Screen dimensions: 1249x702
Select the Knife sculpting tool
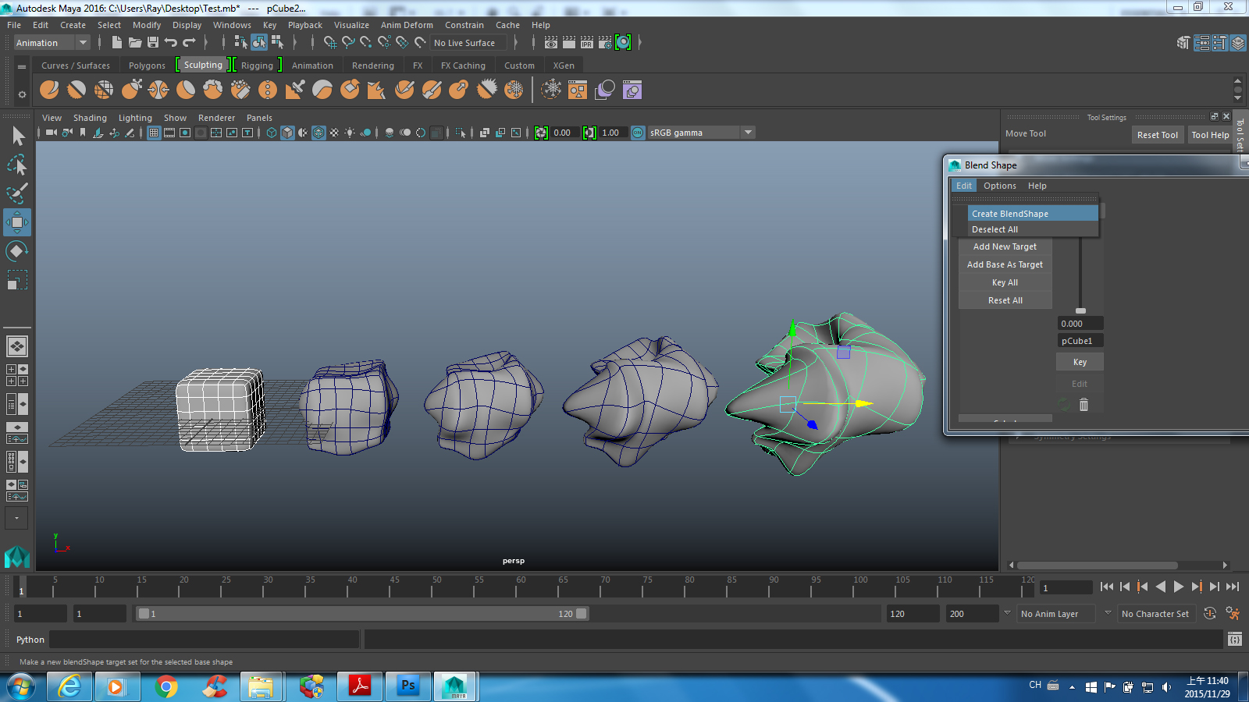click(404, 90)
